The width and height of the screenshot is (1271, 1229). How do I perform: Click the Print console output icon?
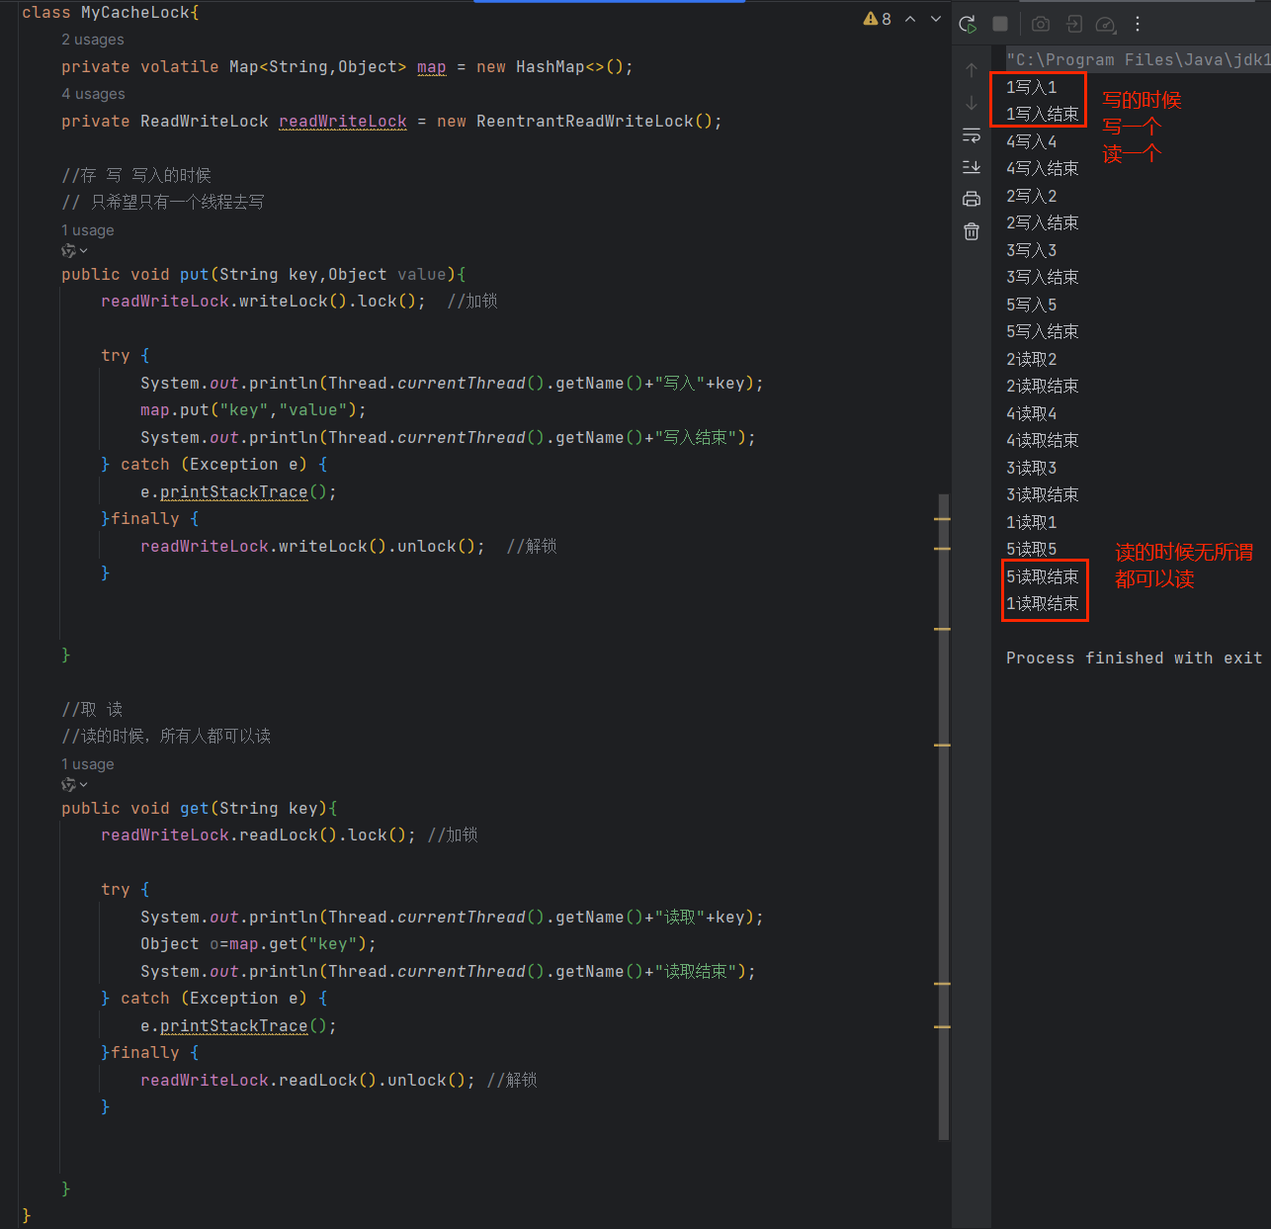(x=972, y=199)
